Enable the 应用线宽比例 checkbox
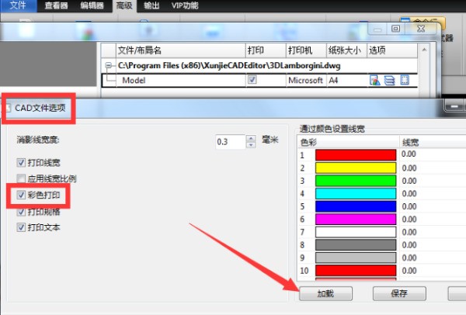The image size is (466, 315). tap(21, 178)
